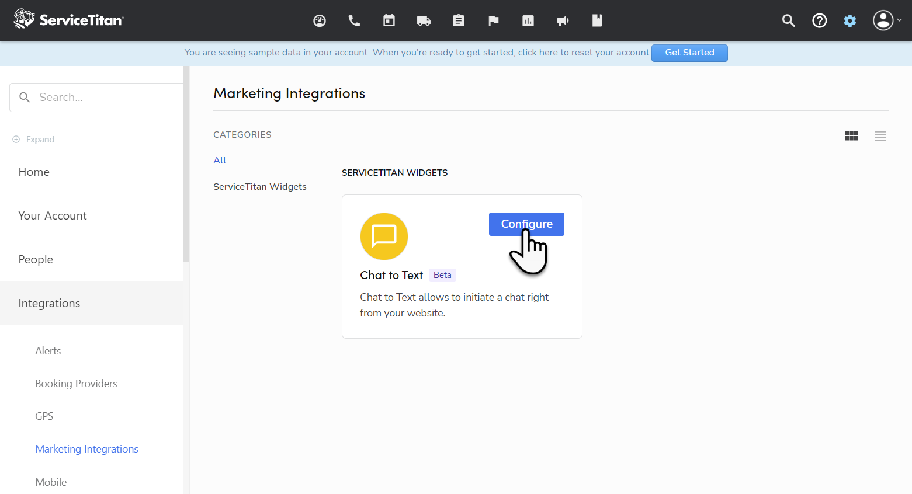The width and height of the screenshot is (912, 494).
Task: Click the magnifier search icon in header
Action: click(789, 21)
